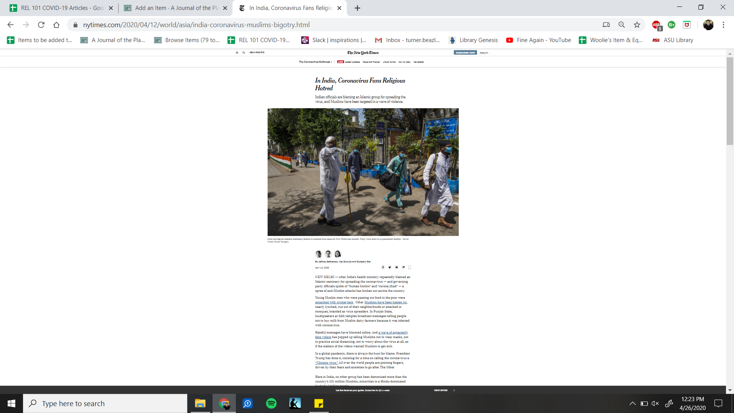Expand the NYT Account dropdown
Screen dimensions: 734x413
pos(484,52)
